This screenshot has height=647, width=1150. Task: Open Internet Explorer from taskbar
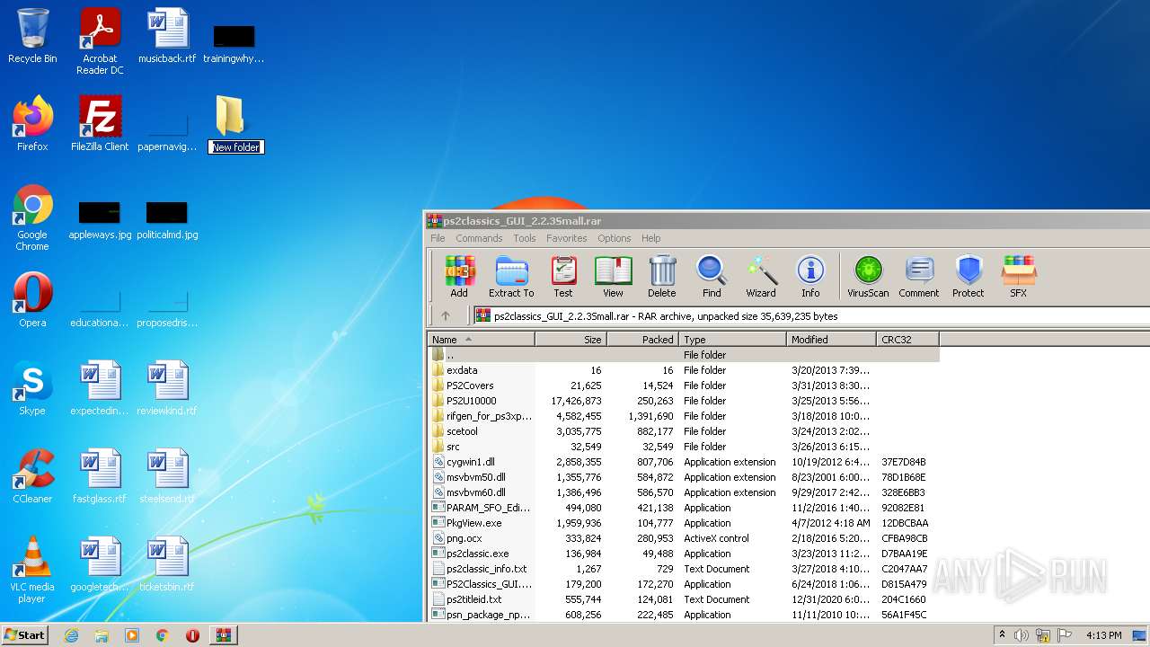71,635
